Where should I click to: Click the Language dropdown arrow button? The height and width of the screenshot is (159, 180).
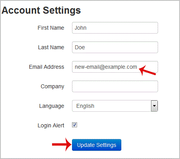pos(154,106)
